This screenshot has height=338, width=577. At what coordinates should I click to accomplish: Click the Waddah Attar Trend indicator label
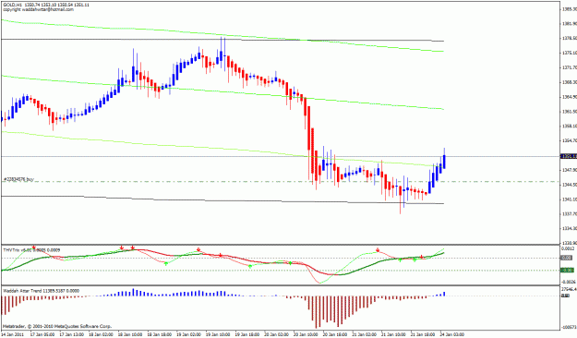click(x=41, y=291)
